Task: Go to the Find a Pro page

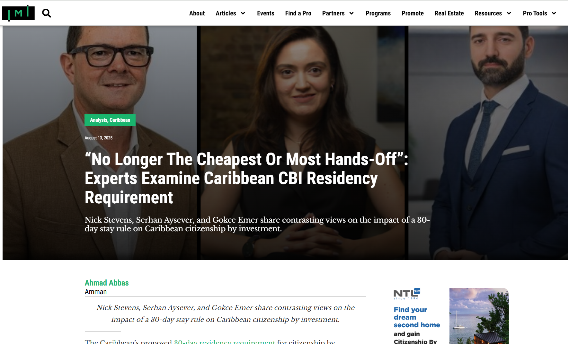Action: click(298, 13)
